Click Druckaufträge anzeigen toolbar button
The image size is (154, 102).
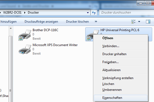(41, 22)
